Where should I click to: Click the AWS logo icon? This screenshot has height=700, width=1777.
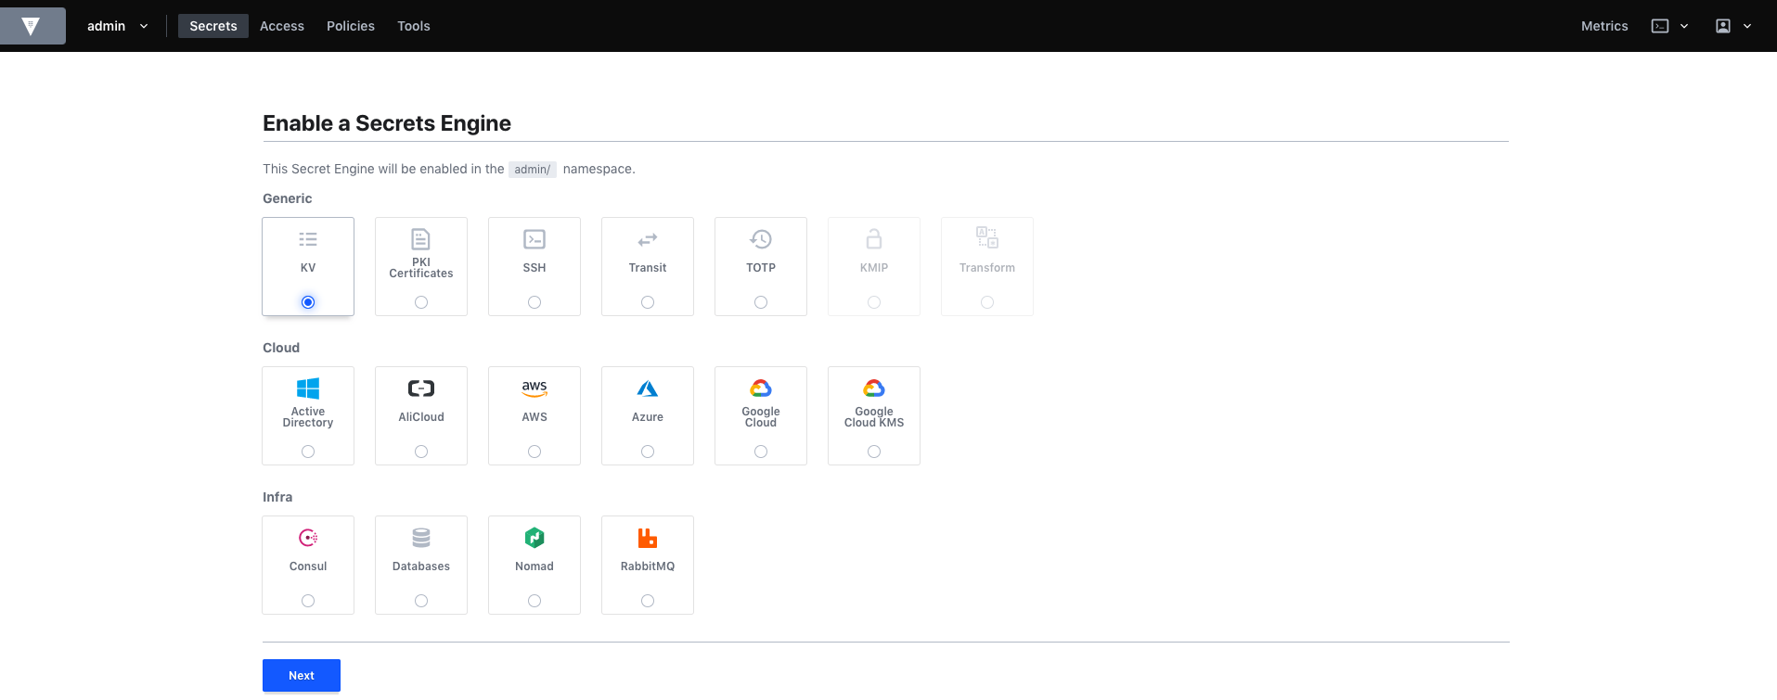click(x=534, y=388)
